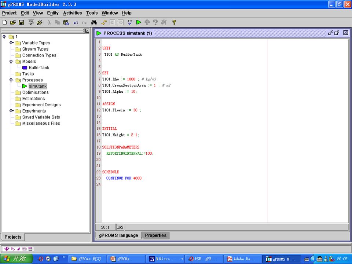Start simulation with the green play toolbar icon
Screen dimensions: 352x264
tap(139, 22)
